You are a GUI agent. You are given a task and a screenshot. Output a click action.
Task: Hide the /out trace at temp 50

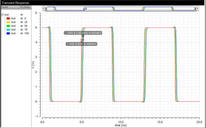point(22,26)
